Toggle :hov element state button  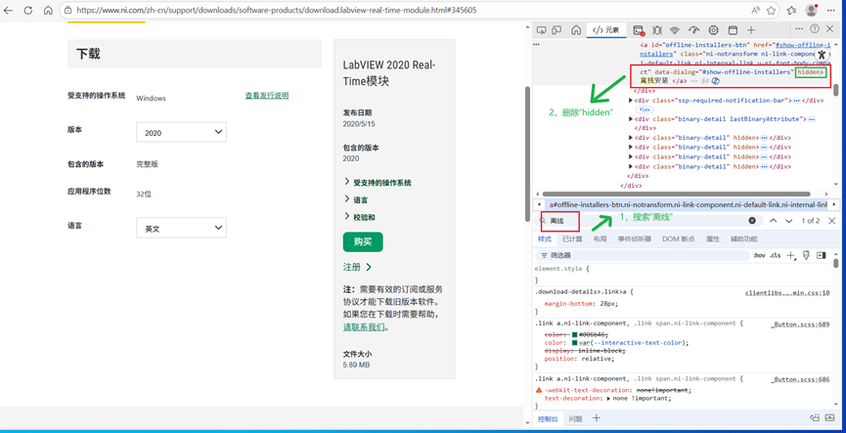759,255
